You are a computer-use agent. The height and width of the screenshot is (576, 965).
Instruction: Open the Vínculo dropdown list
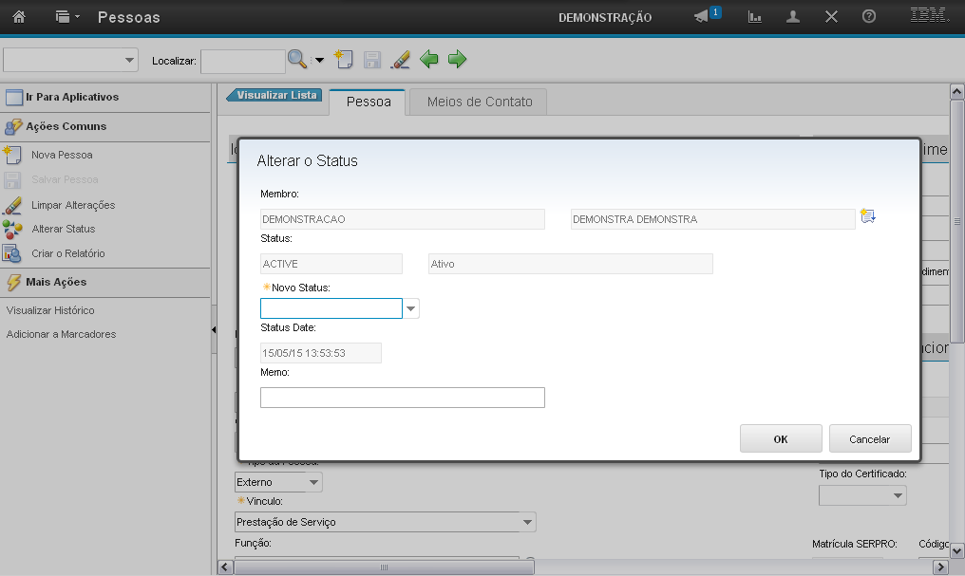[x=527, y=522]
